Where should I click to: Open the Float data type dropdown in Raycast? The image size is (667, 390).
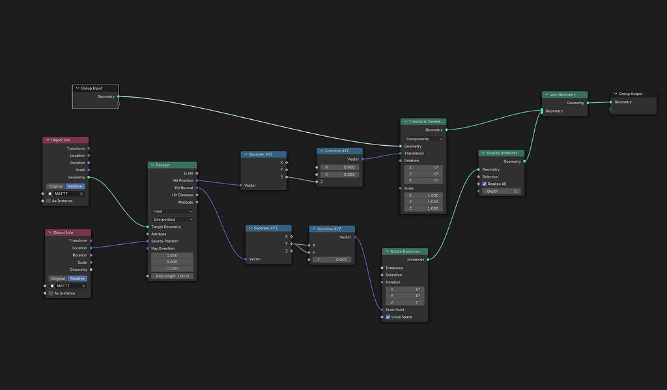tap(172, 212)
